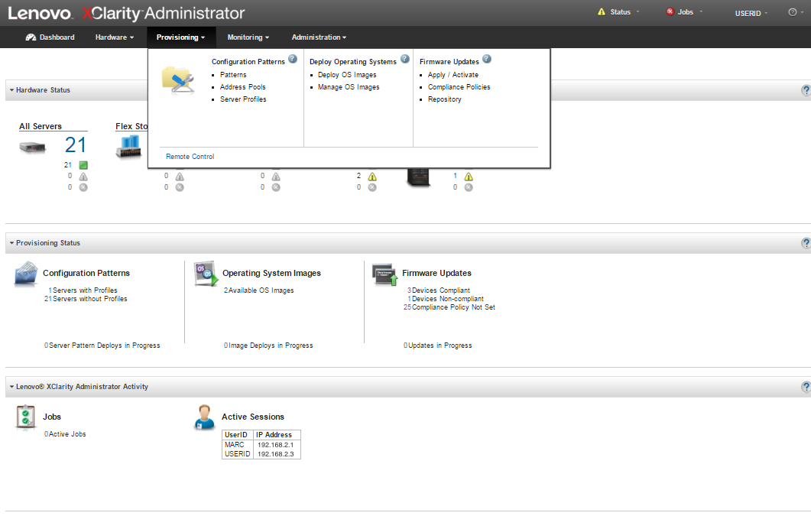Open the Status dropdown in header
Viewport: 811px width, 516px height.
620,12
